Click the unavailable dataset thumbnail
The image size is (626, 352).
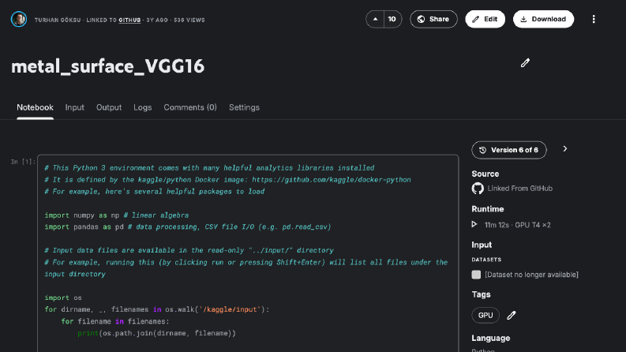coord(476,275)
